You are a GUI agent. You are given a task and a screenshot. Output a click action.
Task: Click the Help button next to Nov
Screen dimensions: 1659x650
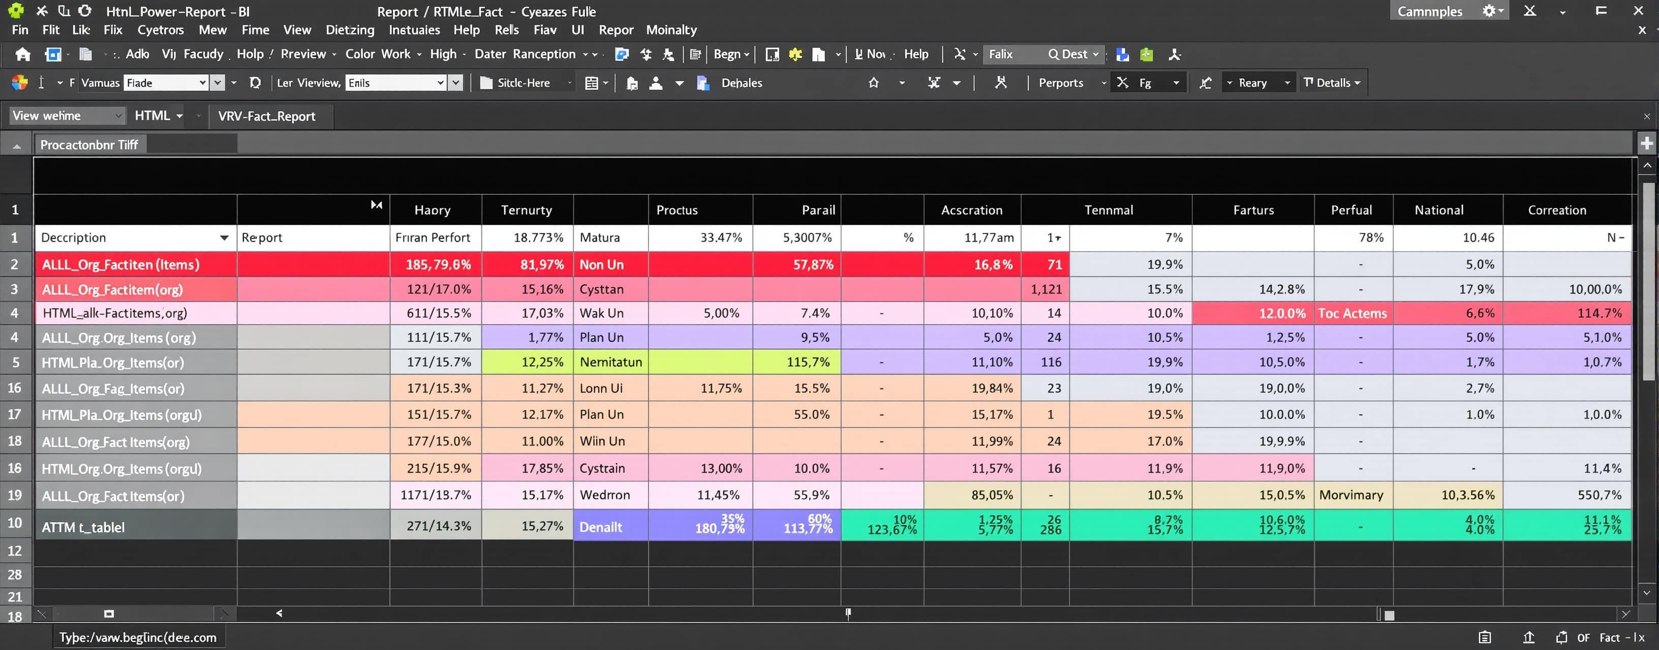point(916,54)
